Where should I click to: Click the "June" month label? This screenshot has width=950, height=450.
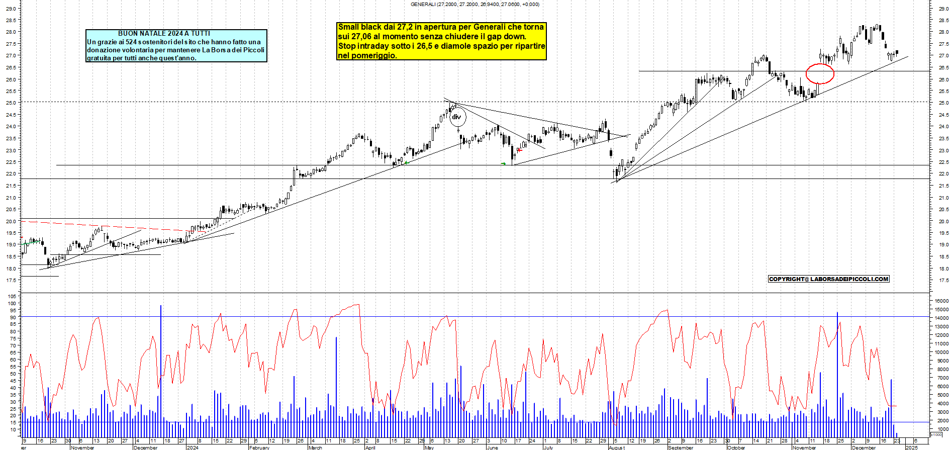pos(493,447)
